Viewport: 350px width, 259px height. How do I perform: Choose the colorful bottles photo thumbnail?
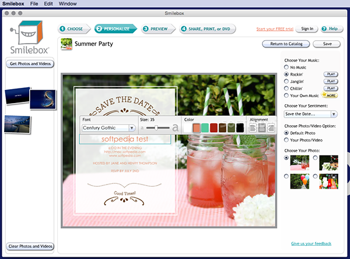[x=328, y=182]
